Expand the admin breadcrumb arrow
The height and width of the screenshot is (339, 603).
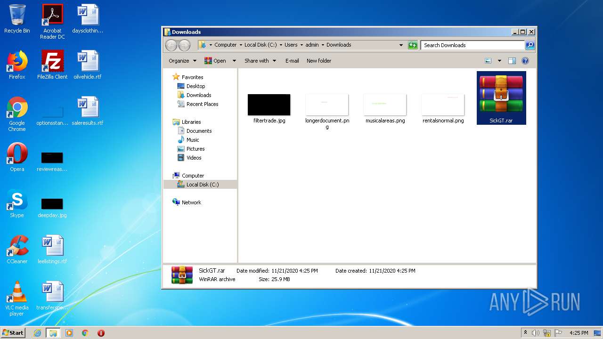323,45
